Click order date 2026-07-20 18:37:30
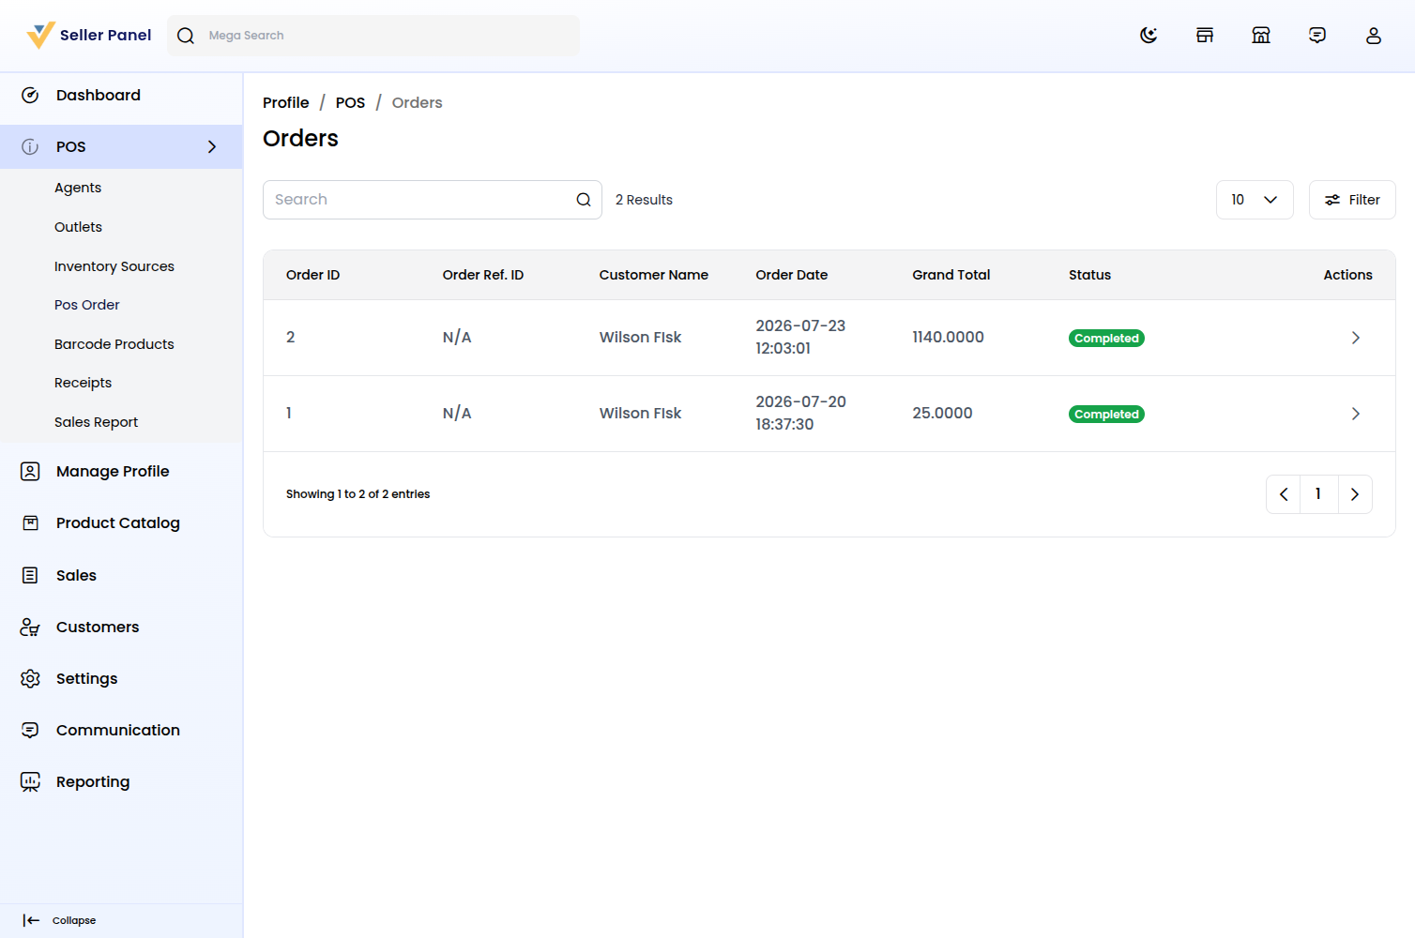Viewport: 1415px width, 938px height. (x=800, y=413)
